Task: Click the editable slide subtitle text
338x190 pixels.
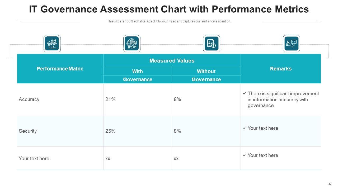Action: pos(169,21)
